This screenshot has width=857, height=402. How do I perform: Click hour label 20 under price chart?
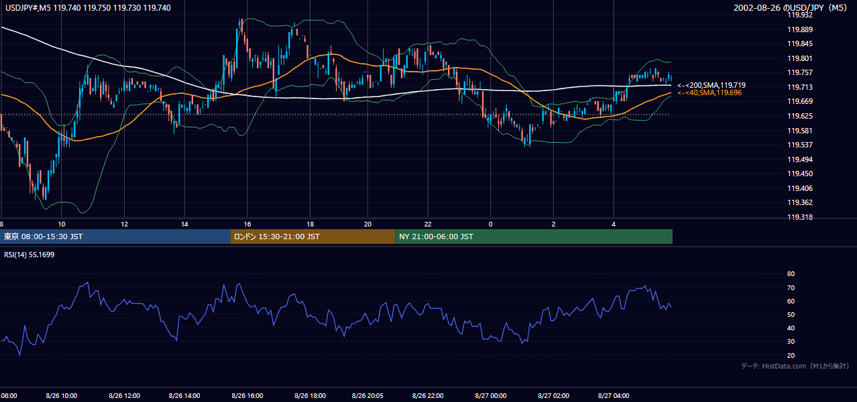(367, 224)
